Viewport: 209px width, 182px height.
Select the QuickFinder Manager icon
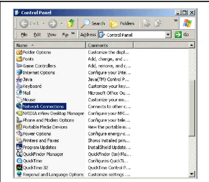click(x=19, y=154)
